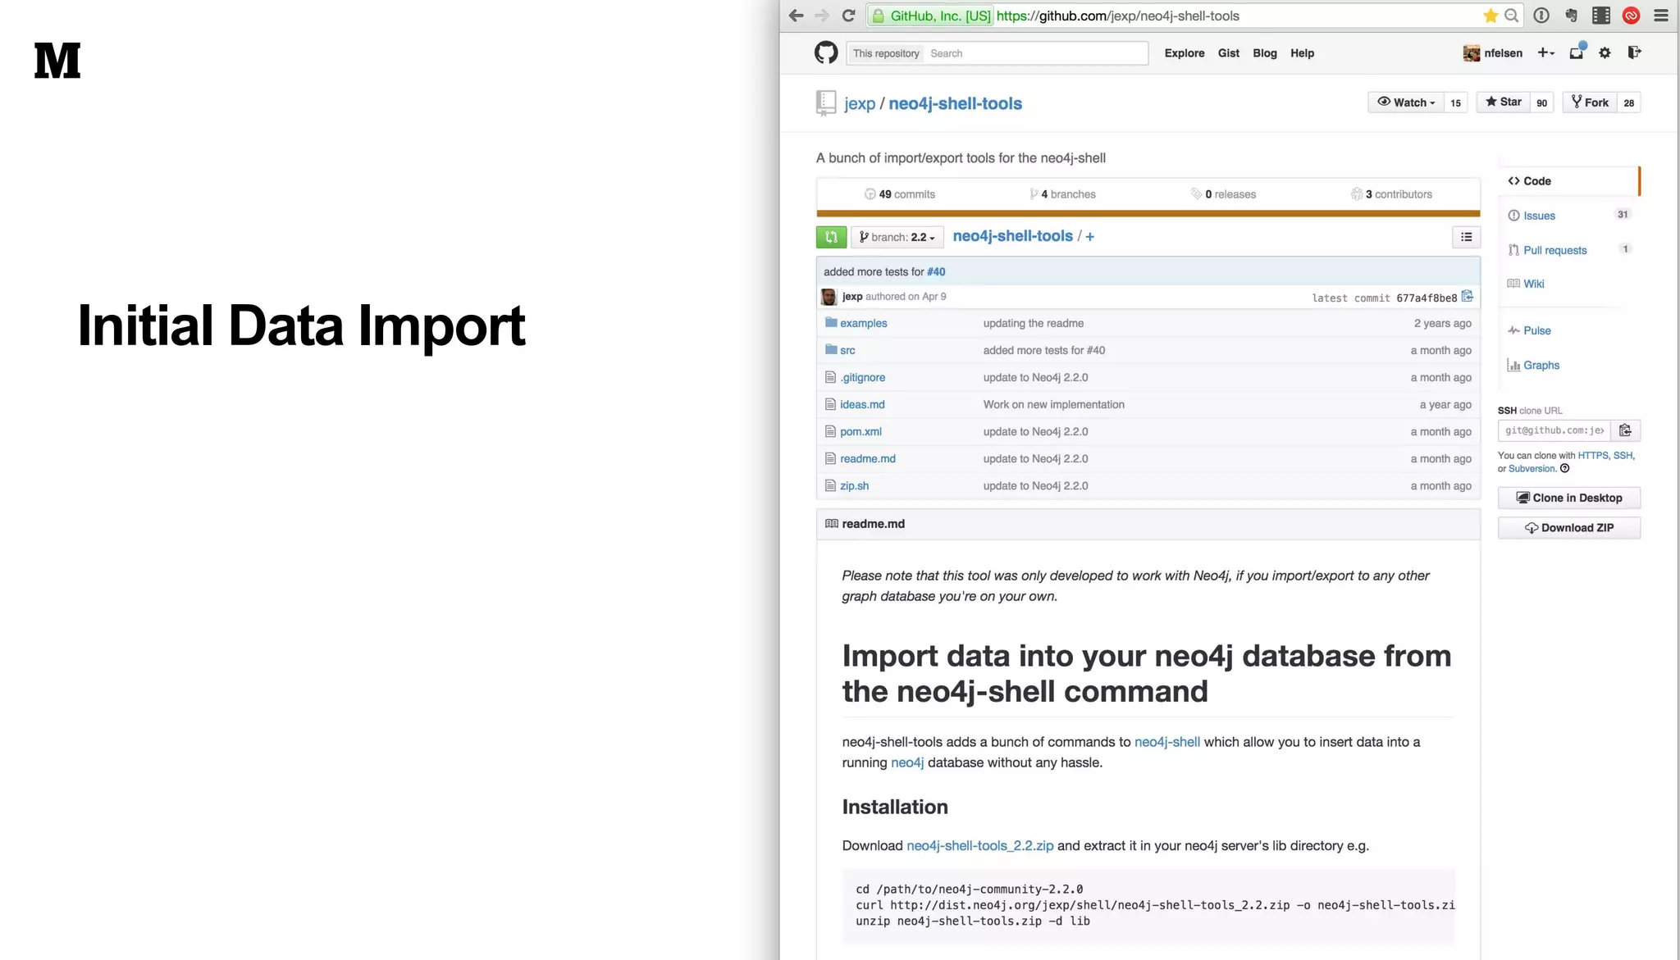Viewport: 1680px width, 960px height.
Task: View the 0 releases page
Action: 1223,194
